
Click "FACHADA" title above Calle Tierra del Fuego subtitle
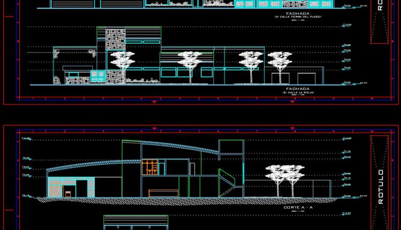click(298, 13)
